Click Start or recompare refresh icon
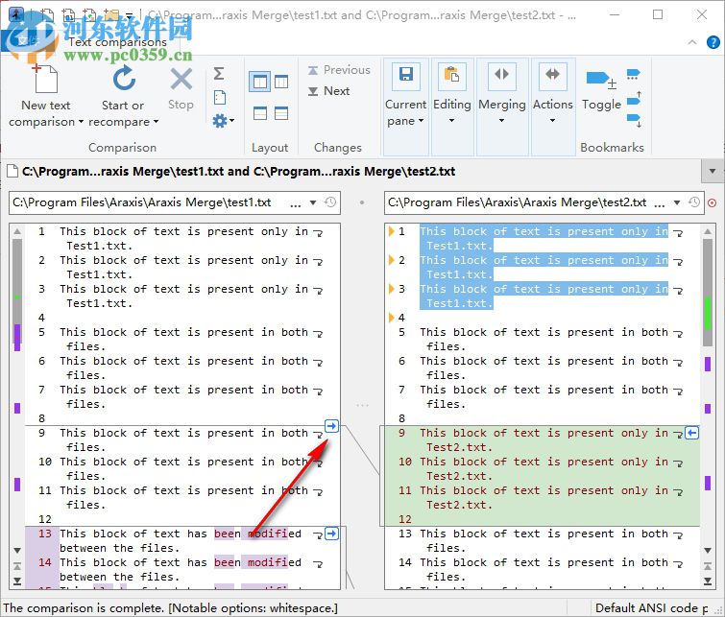Image resolution: width=725 pixels, height=617 pixels. tap(123, 79)
